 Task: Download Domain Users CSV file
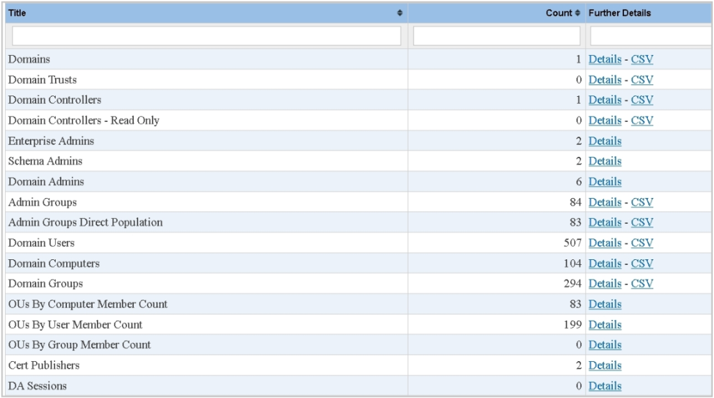[641, 243]
